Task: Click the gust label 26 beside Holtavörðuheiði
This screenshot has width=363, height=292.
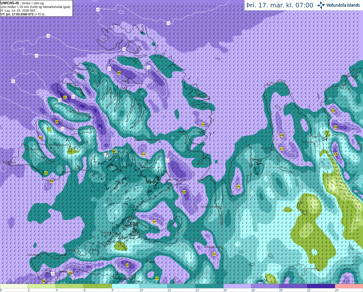Action: point(214,254)
